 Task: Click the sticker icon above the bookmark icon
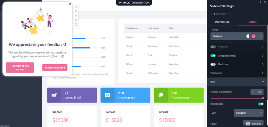pyautogui.click(x=76, y=20)
